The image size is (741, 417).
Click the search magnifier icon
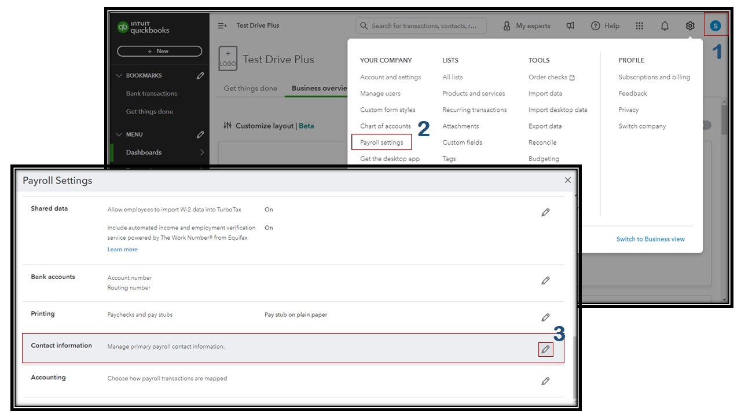coord(364,25)
